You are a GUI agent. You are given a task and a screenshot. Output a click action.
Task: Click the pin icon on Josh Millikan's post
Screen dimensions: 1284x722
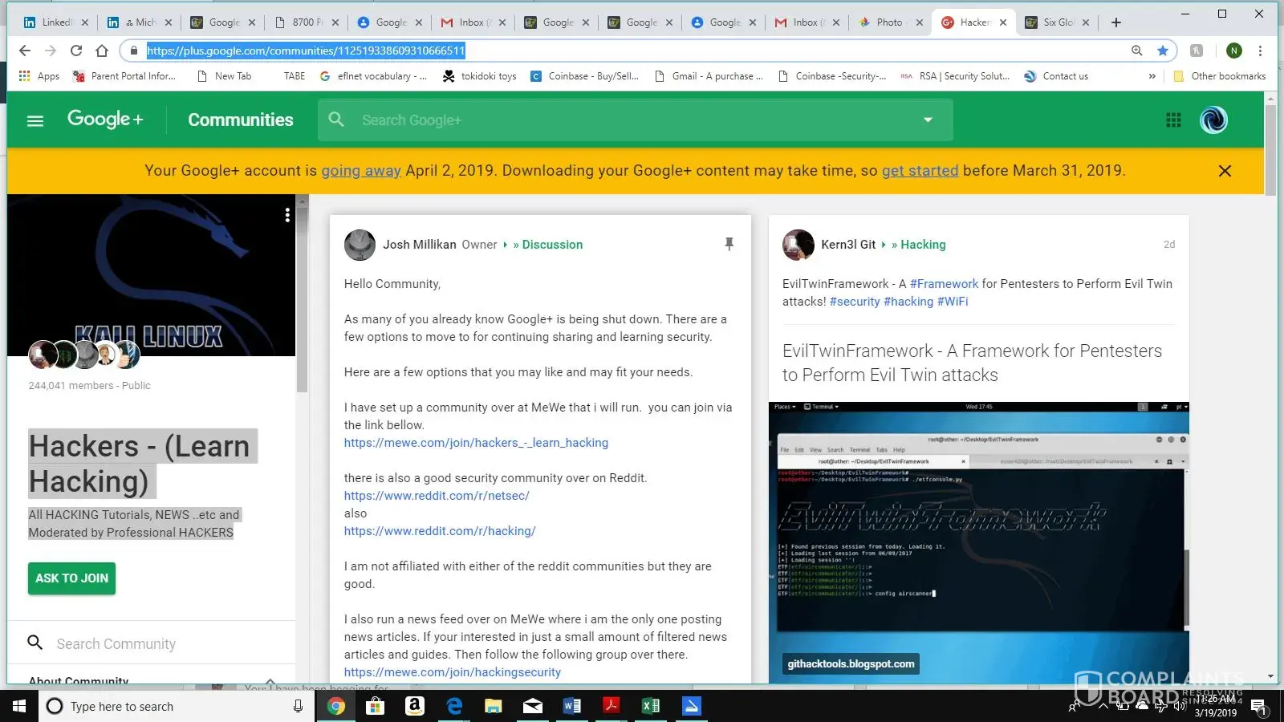click(x=729, y=244)
